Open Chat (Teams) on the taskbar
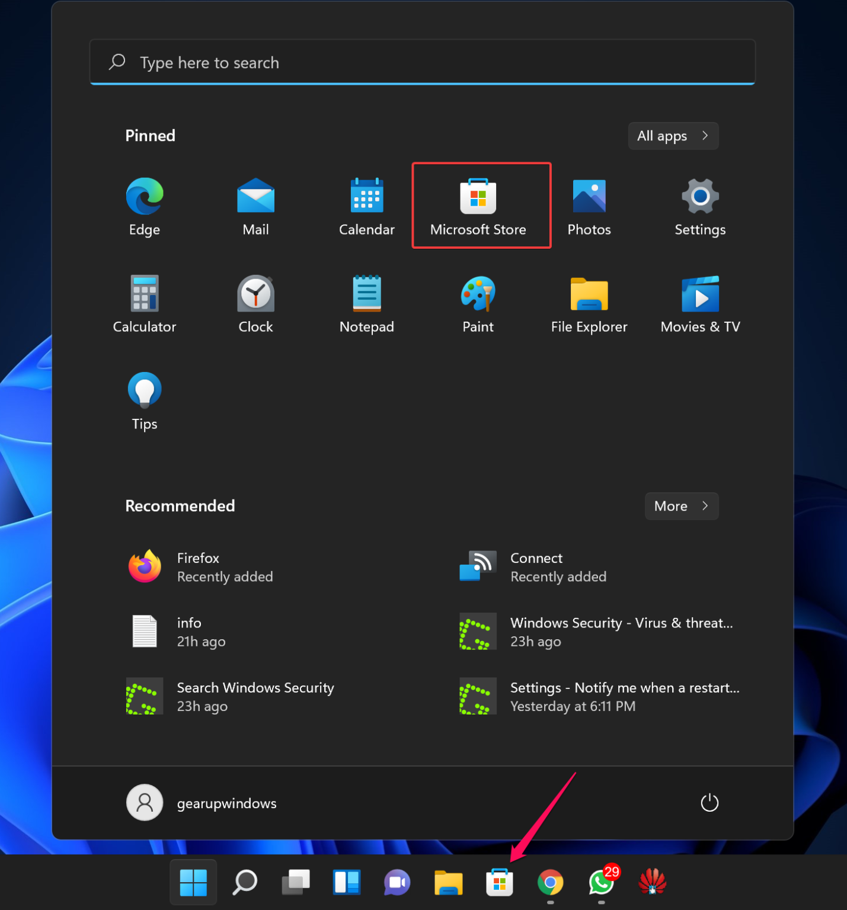Image resolution: width=847 pixels, height=910 pixels. (398, 883)
